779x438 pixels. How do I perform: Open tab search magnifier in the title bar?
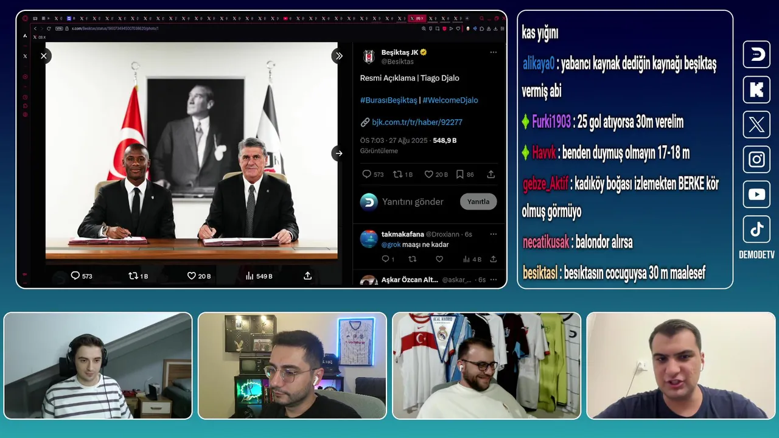pyautogui.click(x=481, y=18)
